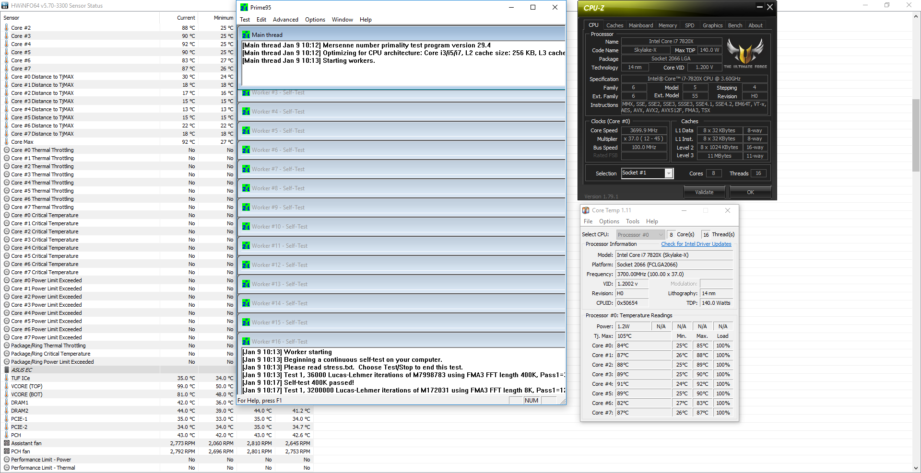Switch to the SPD tab in CPU-Z
Screen dimensions: 921x473
[x=689, y=25]
